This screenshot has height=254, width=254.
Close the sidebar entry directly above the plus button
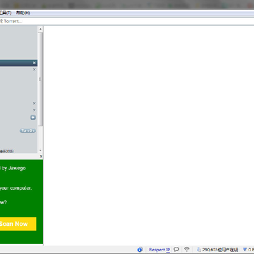(34, 110)
